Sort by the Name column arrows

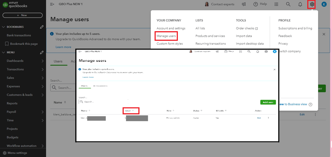click(x=65, y=102)
